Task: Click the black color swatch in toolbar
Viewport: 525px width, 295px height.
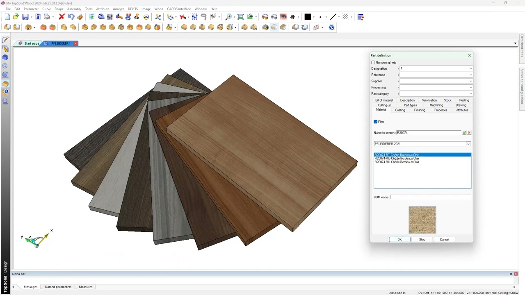Action: tap(308, 17)
